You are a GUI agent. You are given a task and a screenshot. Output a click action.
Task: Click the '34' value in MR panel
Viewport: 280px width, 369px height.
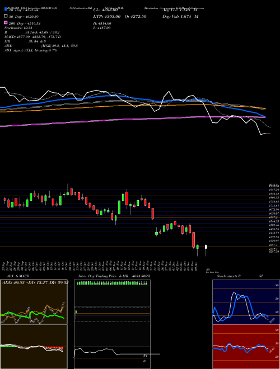146,356
